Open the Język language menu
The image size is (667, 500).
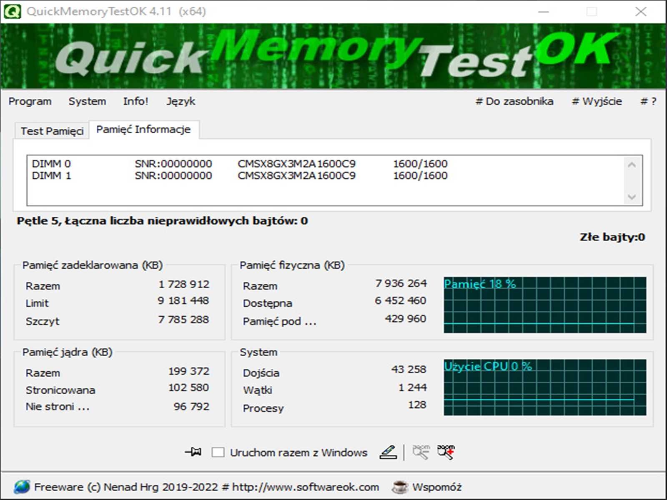tap(181, 101)
